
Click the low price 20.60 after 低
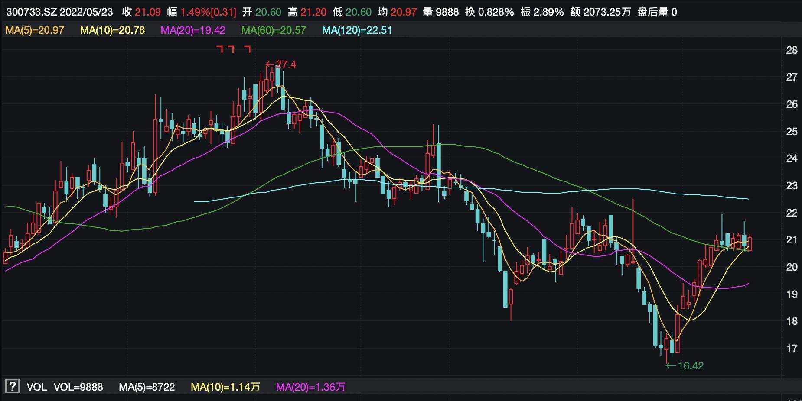coord(359,12)
